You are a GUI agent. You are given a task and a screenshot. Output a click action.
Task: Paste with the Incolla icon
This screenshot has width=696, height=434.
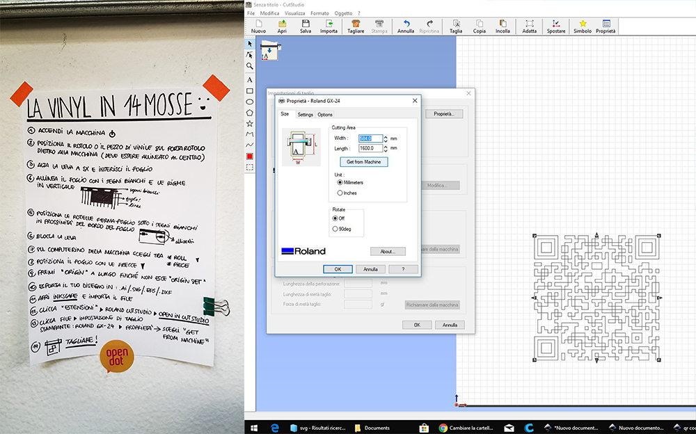pos(503,26)
